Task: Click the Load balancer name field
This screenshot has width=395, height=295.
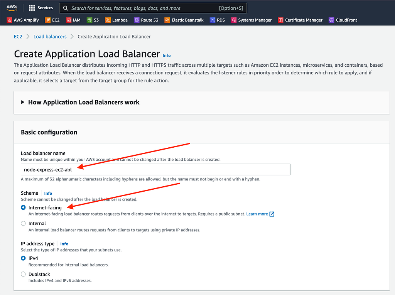Action: point(155,170)
